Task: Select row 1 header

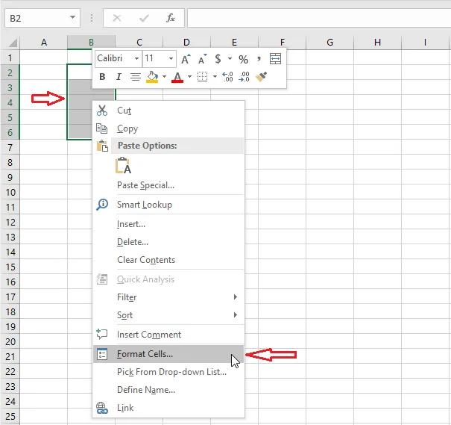Action: pos(10,58)
